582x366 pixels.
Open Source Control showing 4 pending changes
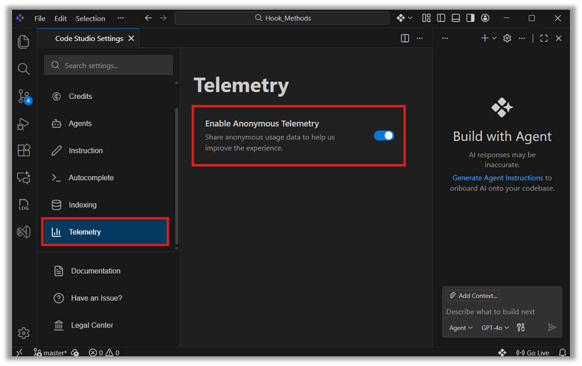(23, 96)
